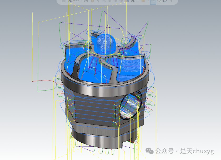The height and width of the screenshot is (160, 221).
Task: Click the x,y,z coordinate label in toolbar
Action: [x=86, y=1]
